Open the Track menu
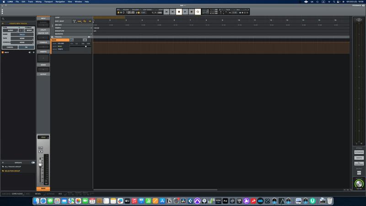 click(30, 2)
